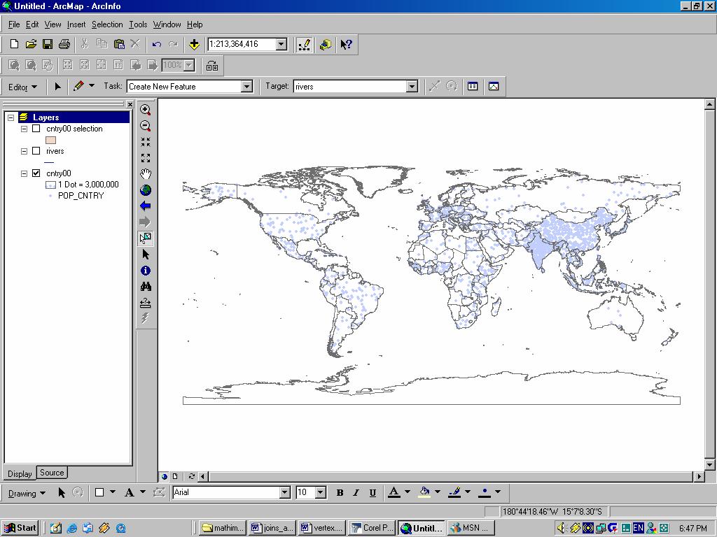717x537 pixels.
Task: Close the table of contents panel
Action: click(x=130, y=105)
